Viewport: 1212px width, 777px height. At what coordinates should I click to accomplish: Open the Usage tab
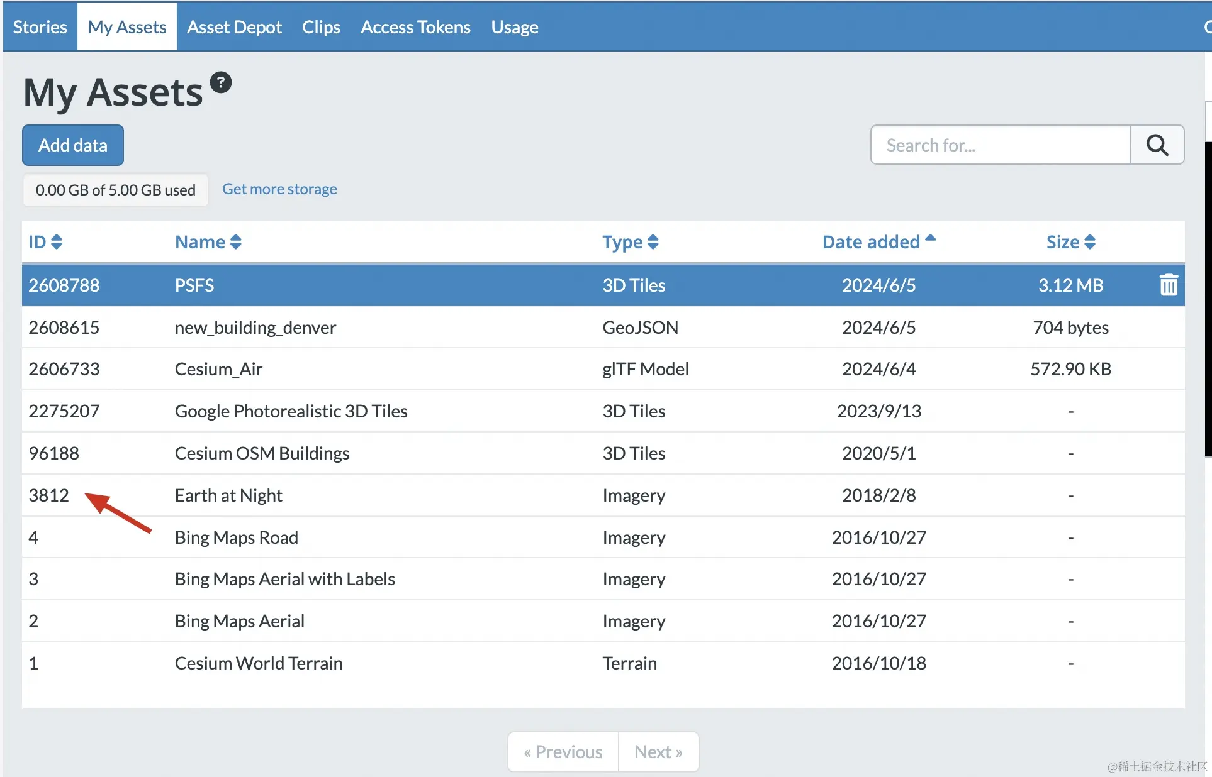[x=514, y=27]
